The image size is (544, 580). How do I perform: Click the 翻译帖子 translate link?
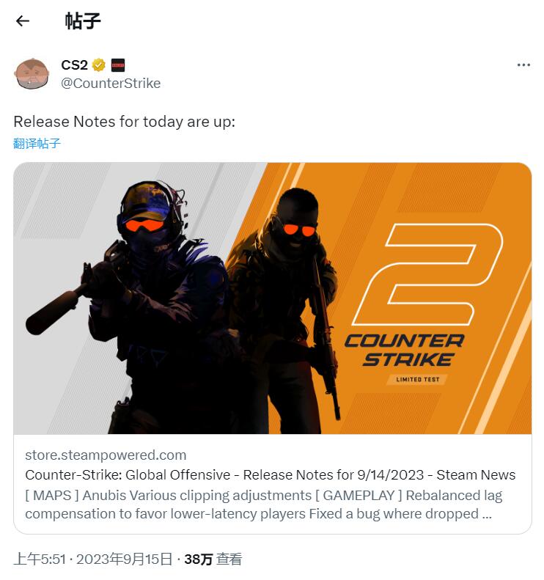[37, 143]
